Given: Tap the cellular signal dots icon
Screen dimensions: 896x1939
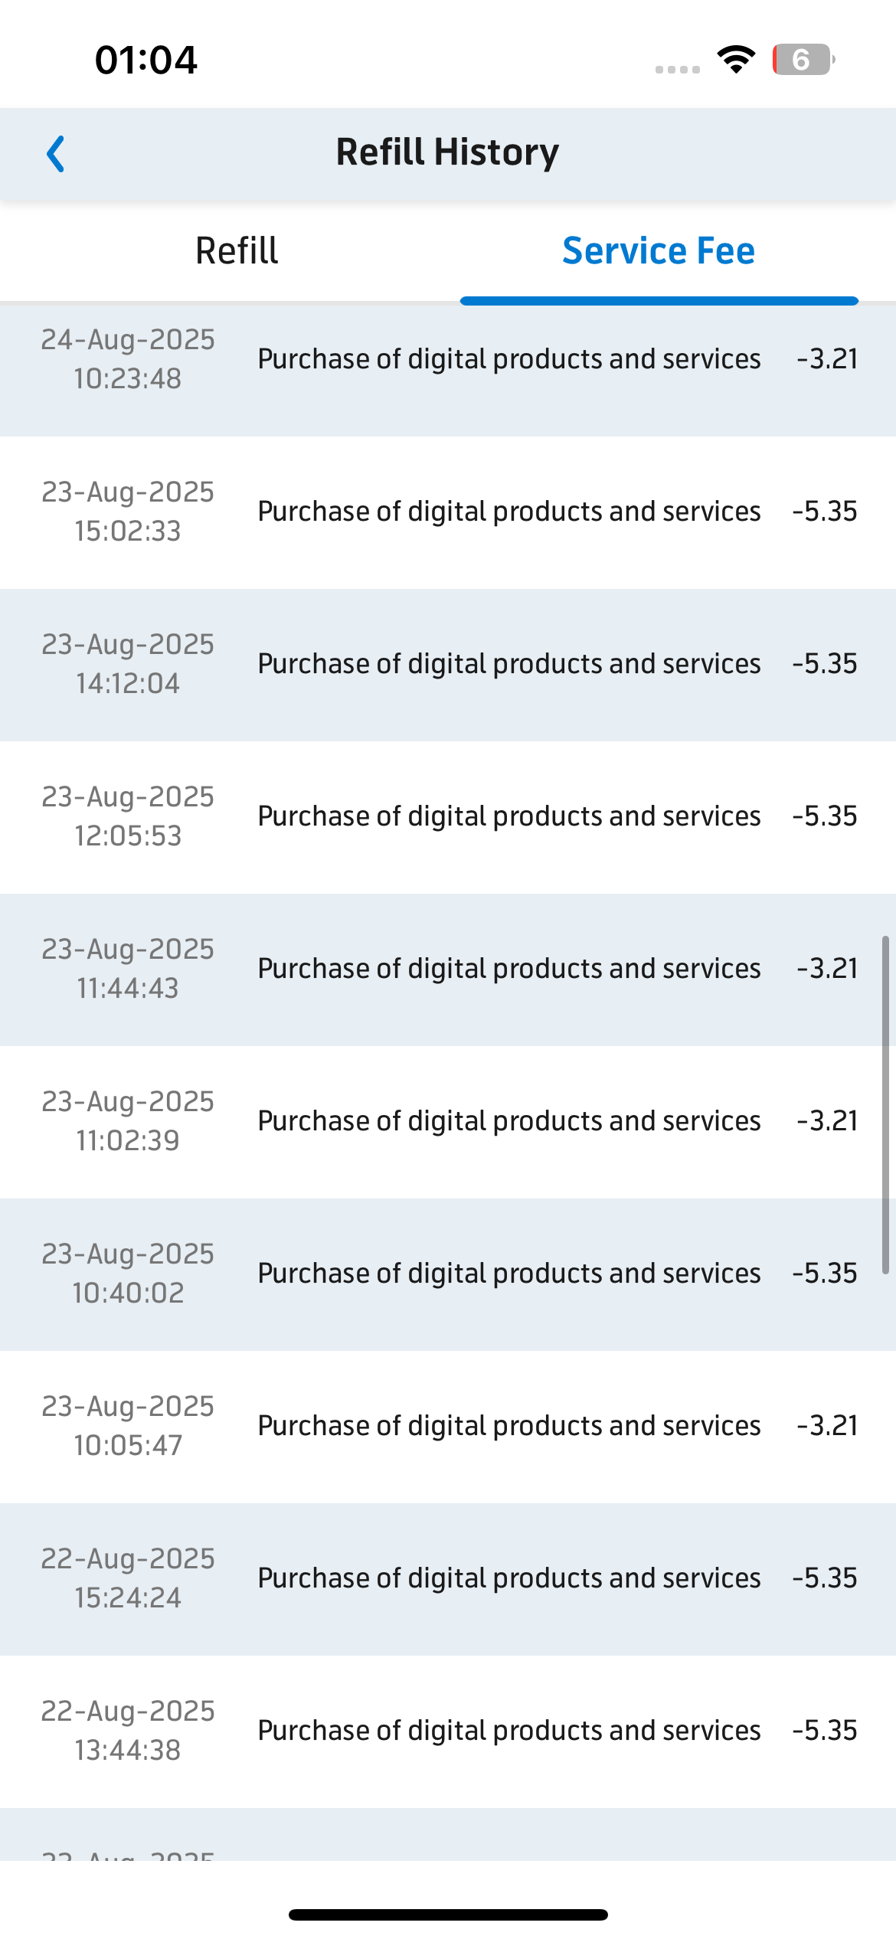Looking at the screenshot, I should 678,70.
